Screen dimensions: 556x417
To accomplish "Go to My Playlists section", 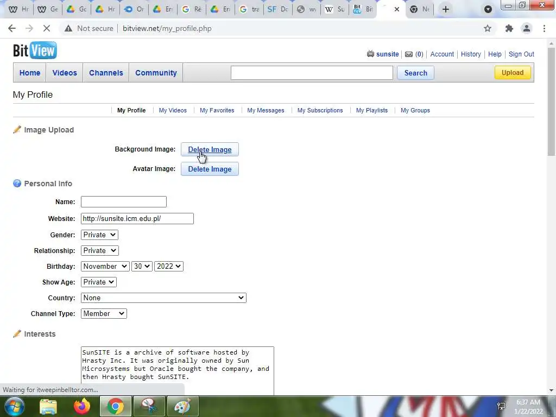I will 372,110.
